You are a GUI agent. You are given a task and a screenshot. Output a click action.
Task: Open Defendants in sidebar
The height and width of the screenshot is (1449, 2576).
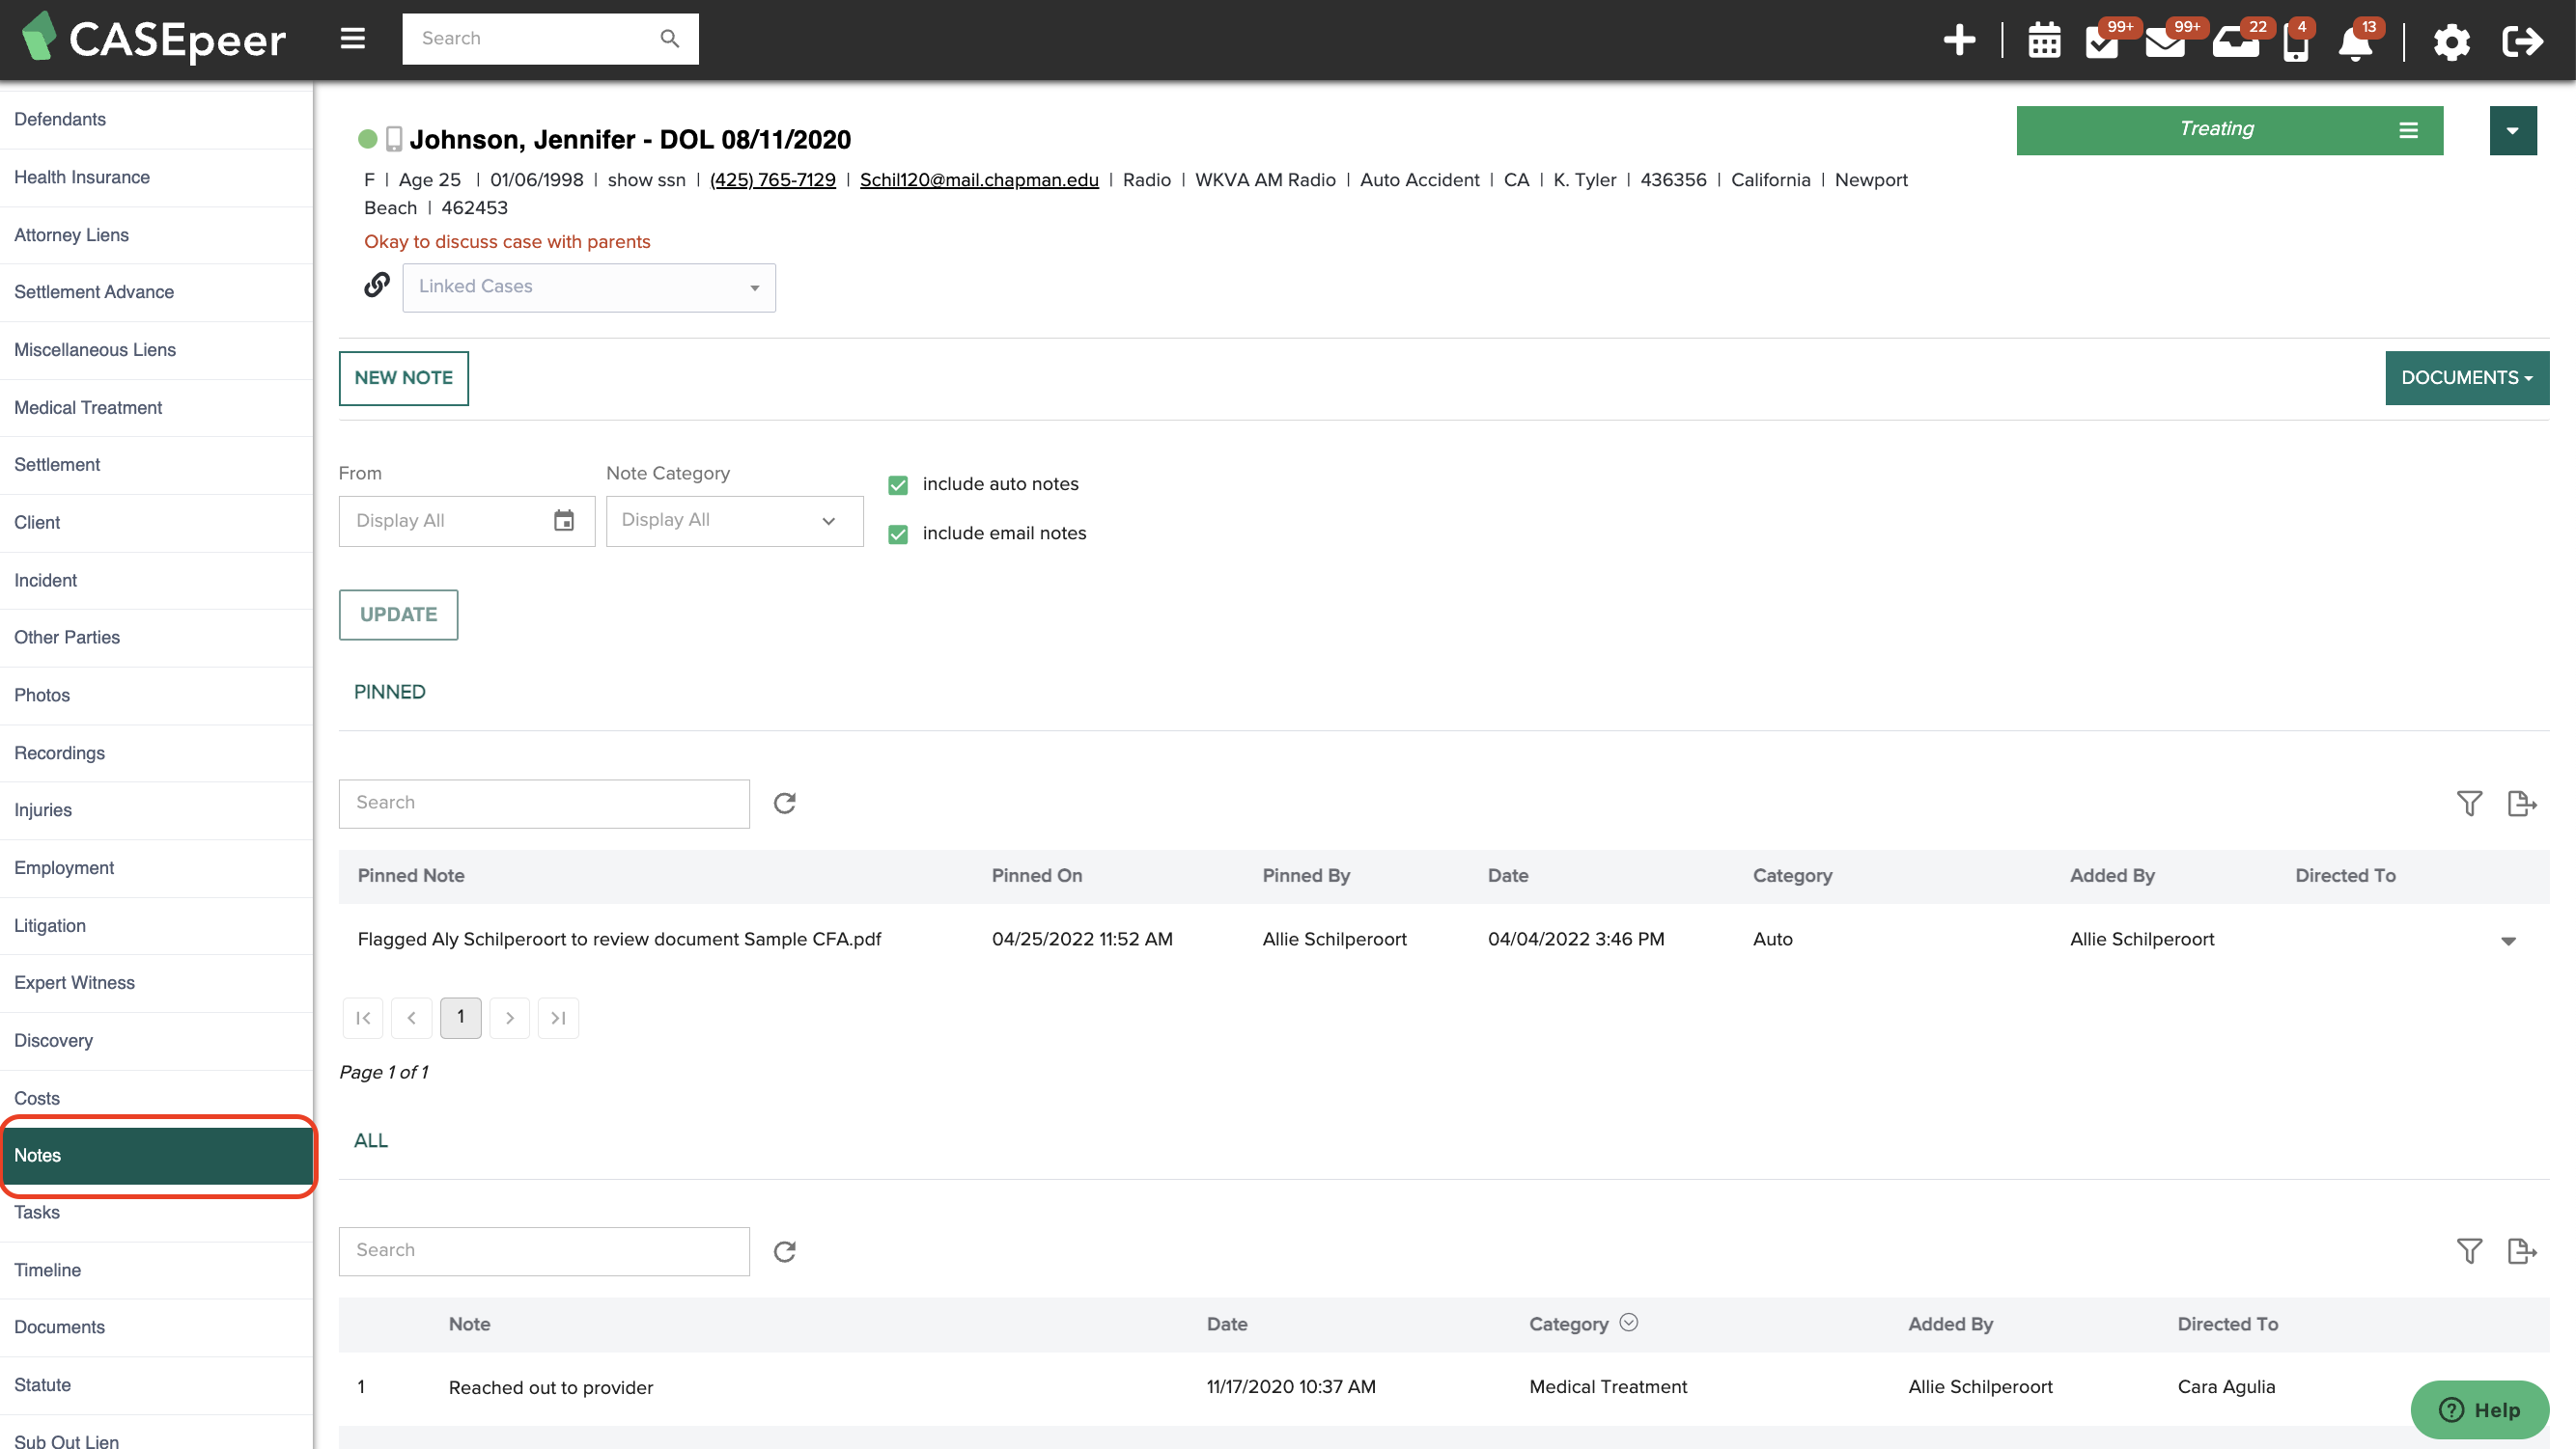point(157,119)
